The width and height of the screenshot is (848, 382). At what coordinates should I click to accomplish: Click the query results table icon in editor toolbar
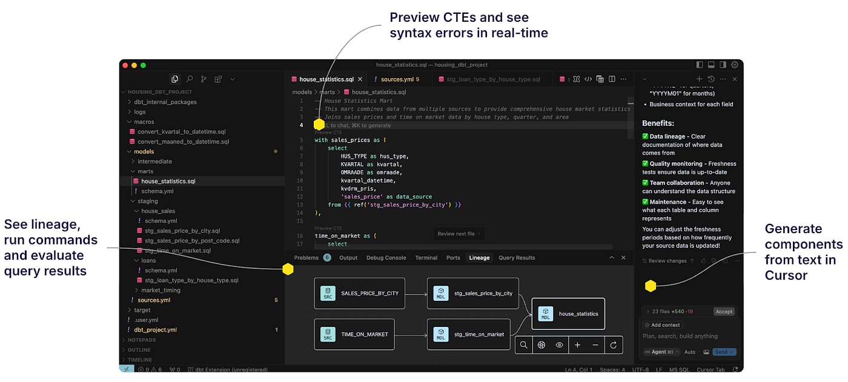coord(600,79)
